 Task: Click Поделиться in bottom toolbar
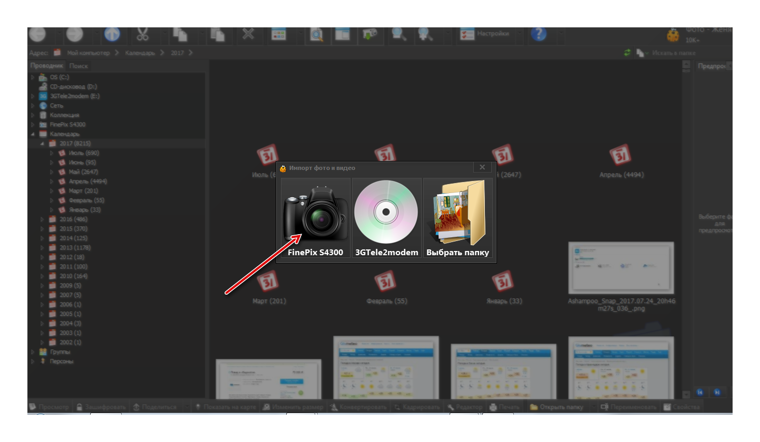coord(156,407)
